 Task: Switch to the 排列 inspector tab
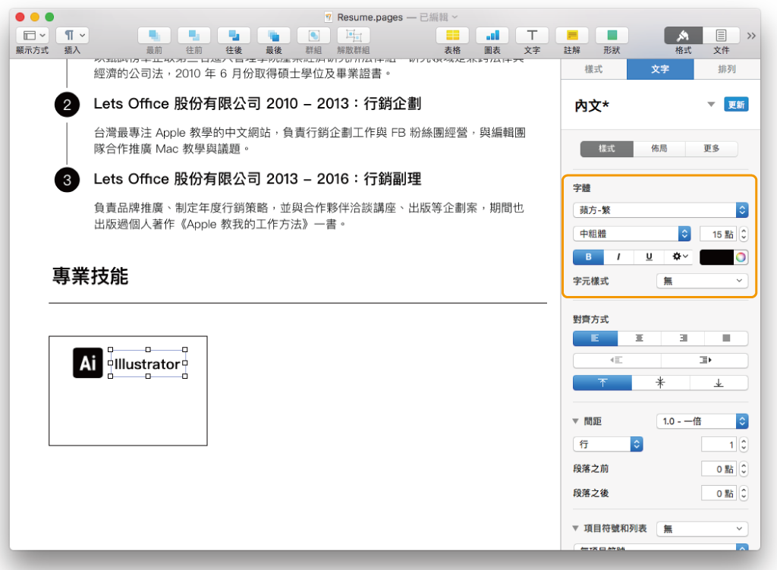tap(727, 69)
